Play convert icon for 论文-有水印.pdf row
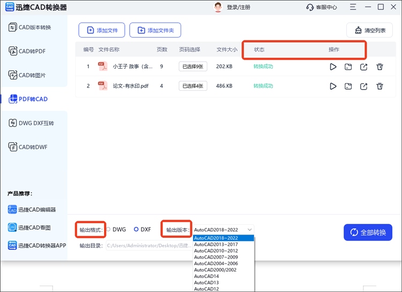 click(x=333, y=86)
